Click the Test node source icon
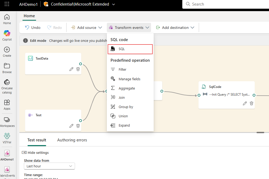269x179 pixels. pyautogui.click(x=30, y=115)
